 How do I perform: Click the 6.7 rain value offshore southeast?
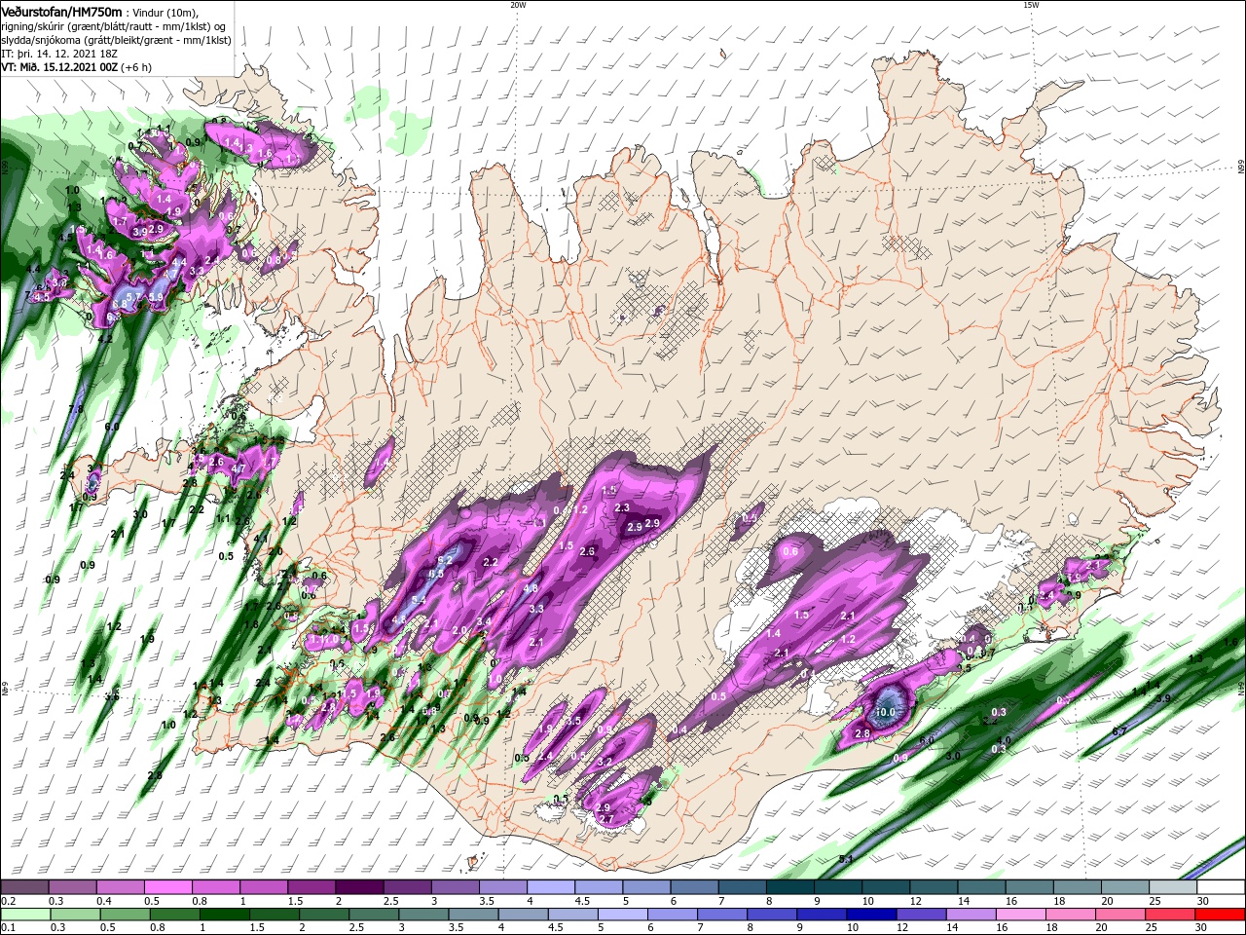pyautogui.click(x=1119, y=730)
